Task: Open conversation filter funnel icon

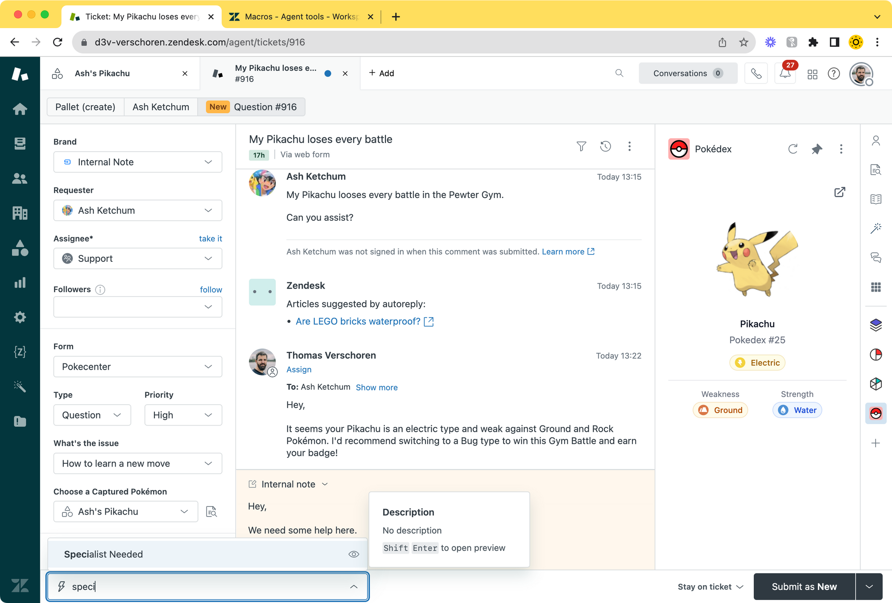Action: click(581, 146)
